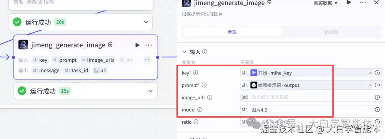This screenshot has width=385, height=139.
Task: Click the 15s duration badge
Action: pos(65,91)
